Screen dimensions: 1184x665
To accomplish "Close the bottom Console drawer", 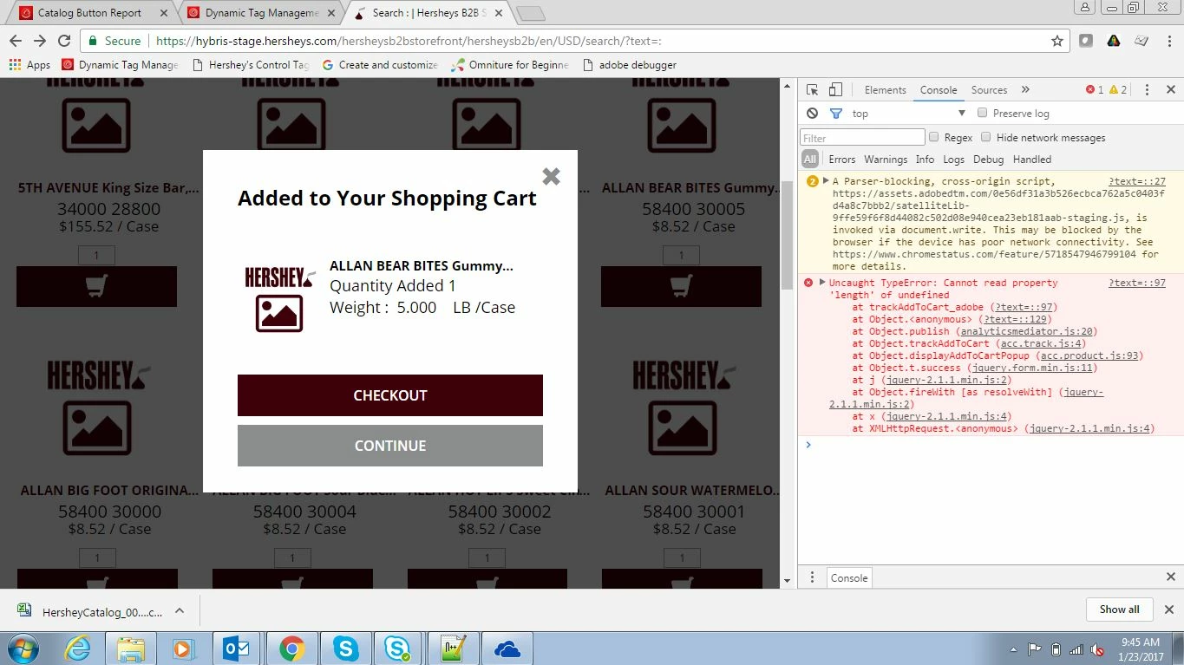I will click(x=1170, y=577).
